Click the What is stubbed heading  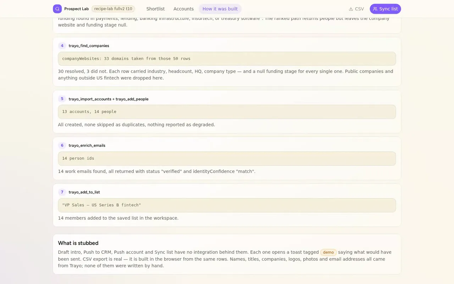pyautogui.click(x=78, y=243)
